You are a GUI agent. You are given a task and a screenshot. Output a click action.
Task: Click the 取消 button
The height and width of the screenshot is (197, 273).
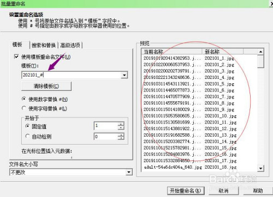point(223,190)
